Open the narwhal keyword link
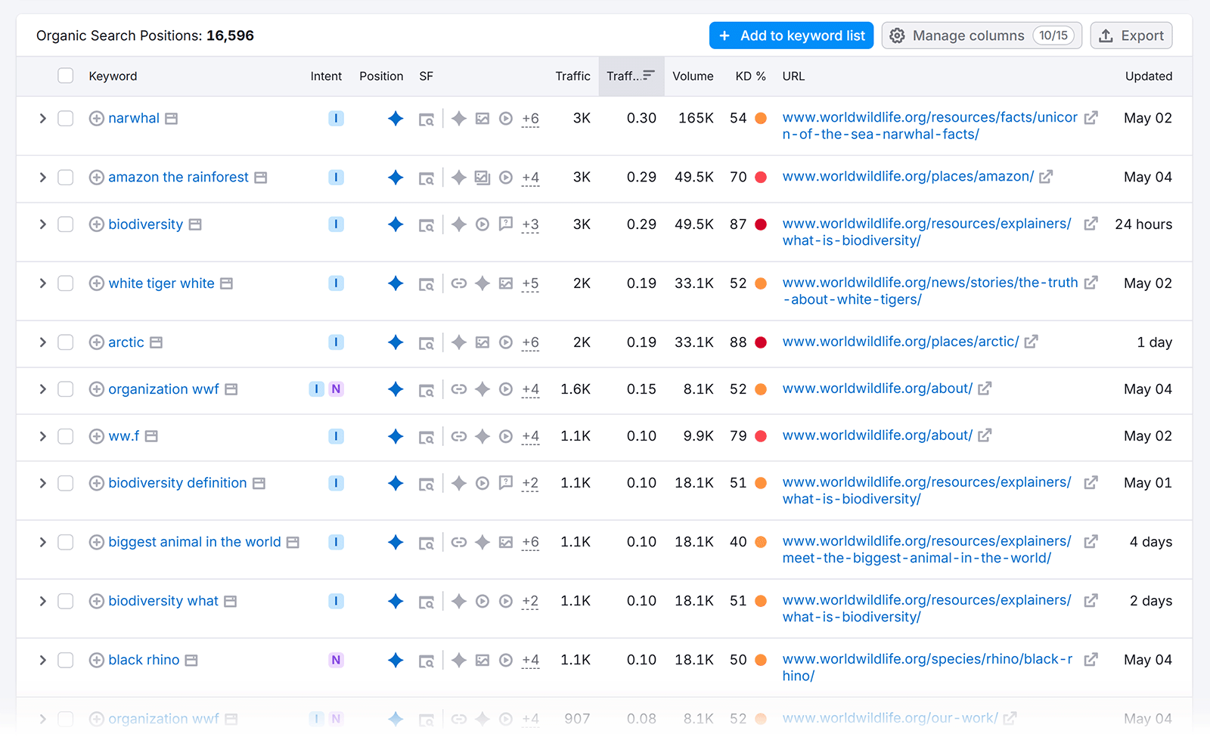Image resolution: width=1210 pixels, height=743 pixels. pyautogui.click(x=134, y=119)
